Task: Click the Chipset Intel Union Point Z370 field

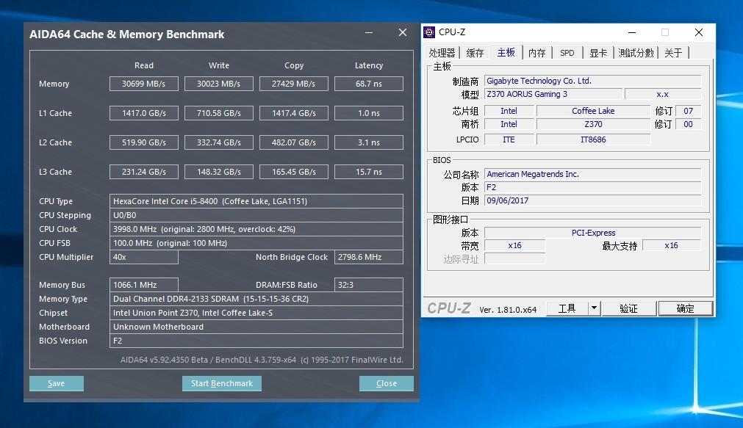Action: [256, 313]
